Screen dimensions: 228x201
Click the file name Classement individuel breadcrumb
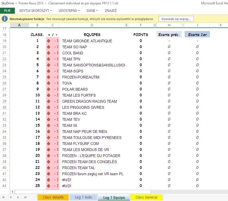(x=83, y=3)
